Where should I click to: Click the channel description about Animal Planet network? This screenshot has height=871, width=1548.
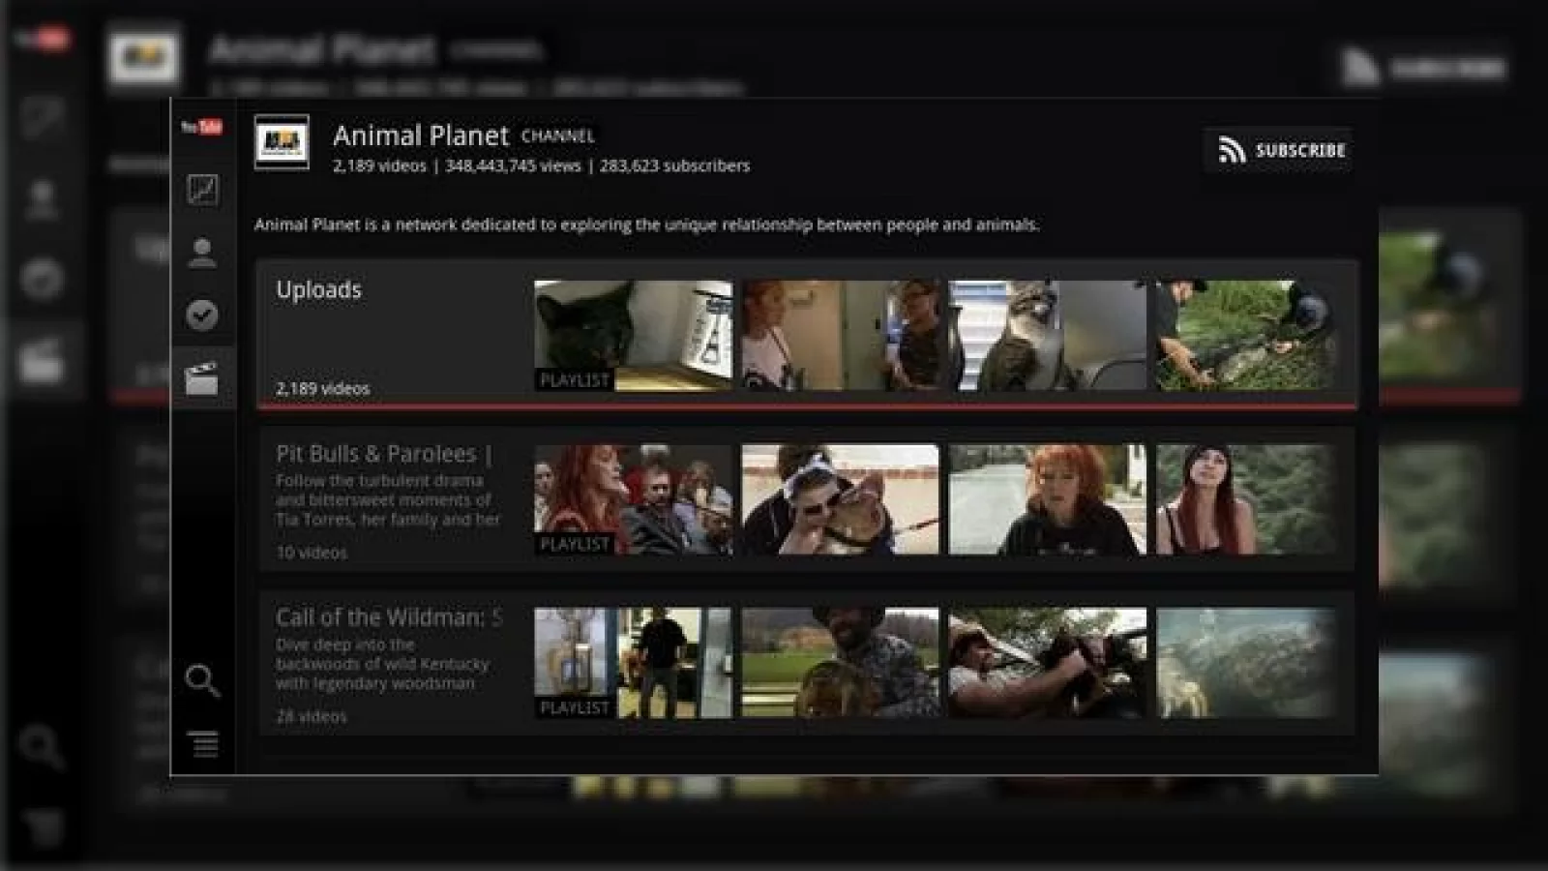coord(647,225)
